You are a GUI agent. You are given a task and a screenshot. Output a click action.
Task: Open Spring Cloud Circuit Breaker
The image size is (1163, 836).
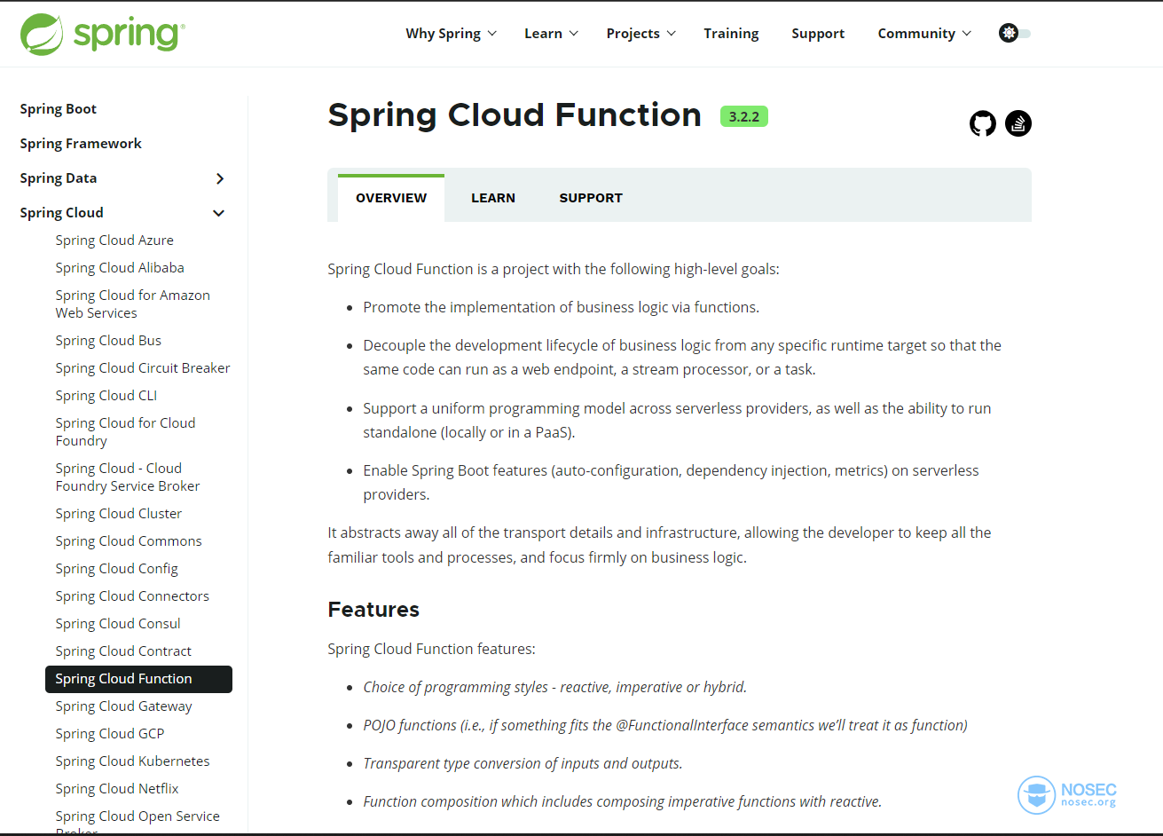tap(143, 368)
